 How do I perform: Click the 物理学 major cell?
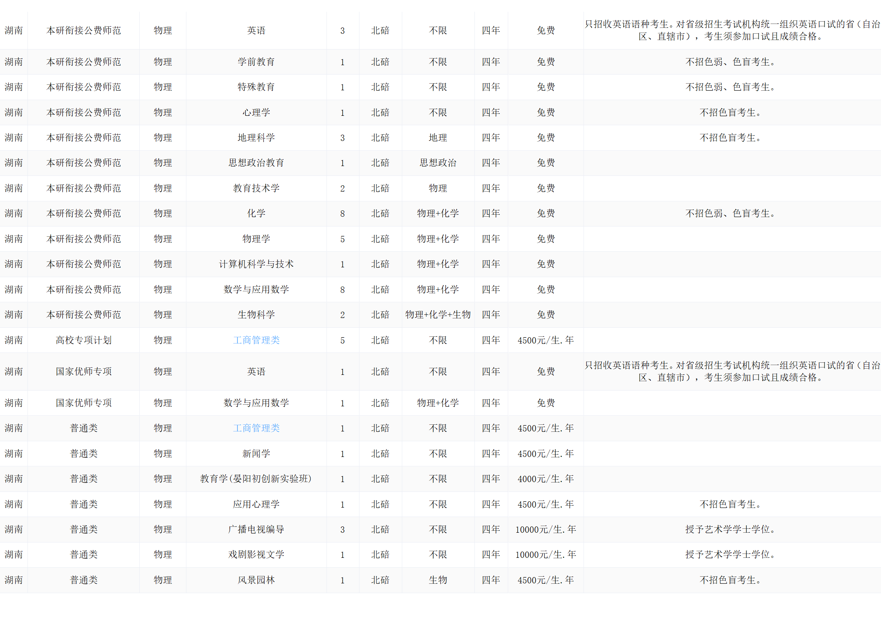point(256,239)
